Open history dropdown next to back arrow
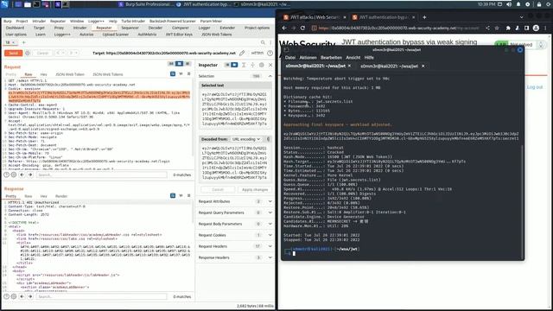This screenshot has width=553, height=311. (65, 53)
